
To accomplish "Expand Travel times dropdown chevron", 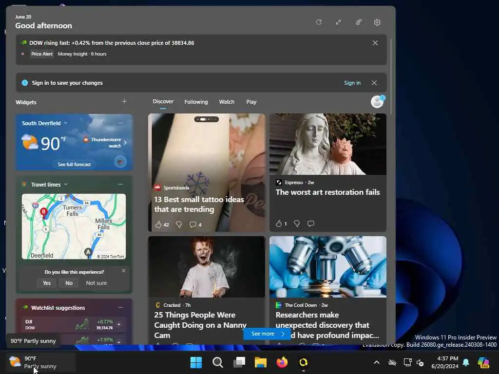I will (x=66, y=185).
